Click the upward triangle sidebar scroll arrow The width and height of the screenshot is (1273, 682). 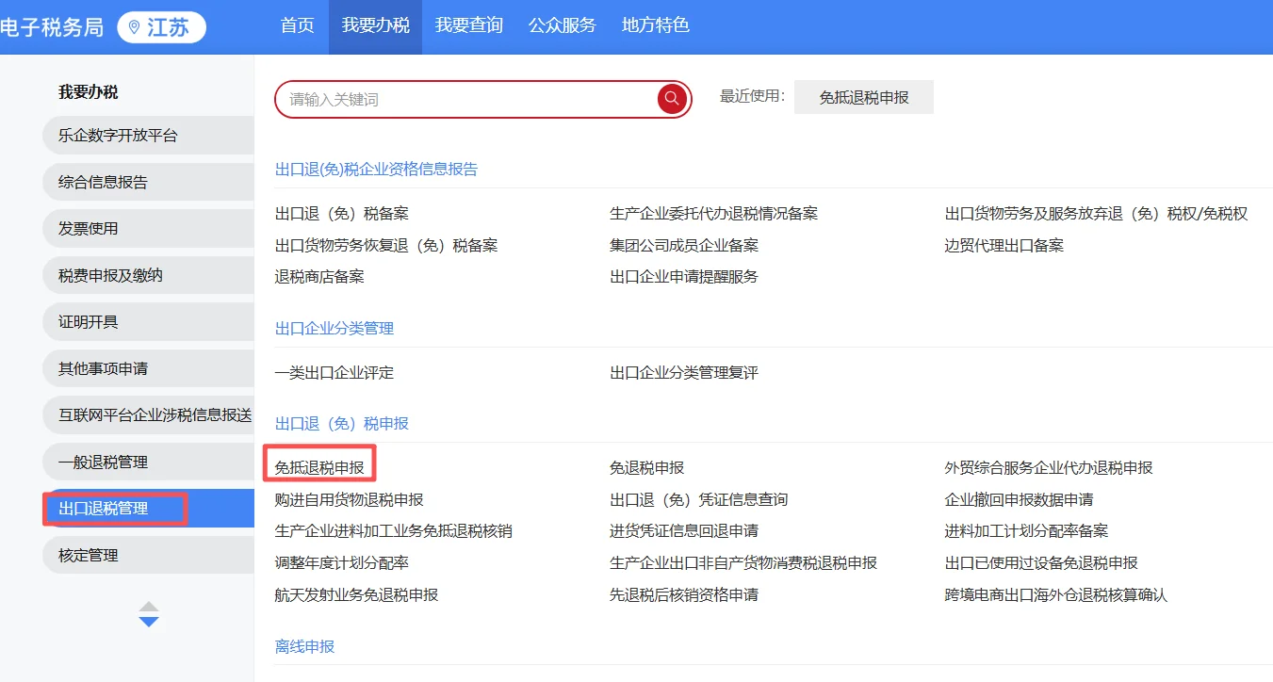148,609
